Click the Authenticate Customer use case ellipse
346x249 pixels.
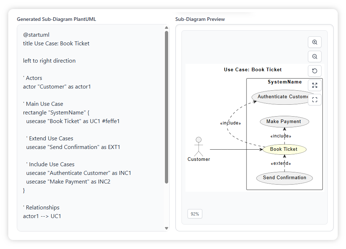(278, 97)
